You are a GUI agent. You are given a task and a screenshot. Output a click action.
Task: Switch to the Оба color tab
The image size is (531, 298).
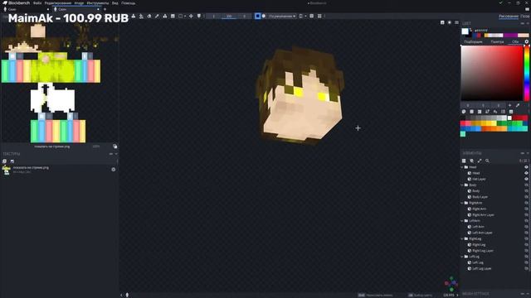point(515,41)
